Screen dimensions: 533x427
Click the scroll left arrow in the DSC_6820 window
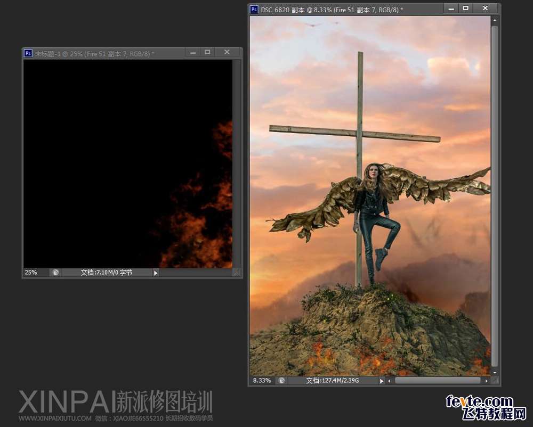[x=389, y=381]
